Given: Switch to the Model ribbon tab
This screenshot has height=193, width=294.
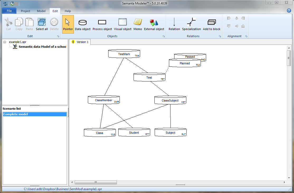Looking at the screenshot, I should [41, 11].
